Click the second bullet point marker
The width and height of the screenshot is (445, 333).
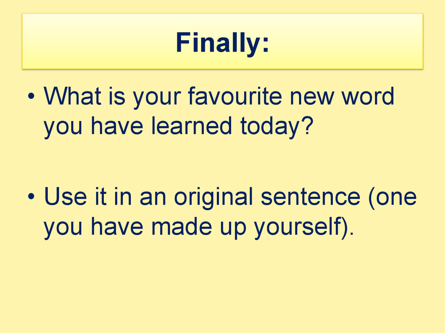(x=31, y=196)
